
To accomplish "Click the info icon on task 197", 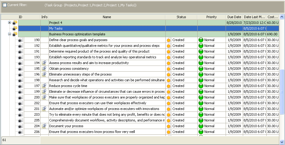I will (x=44, y=86).
